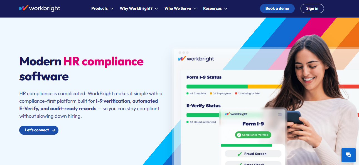Click the small workbright logo on Form I-9 card
The width and height of the screenshot is (359, 165).
pos(236,114)
